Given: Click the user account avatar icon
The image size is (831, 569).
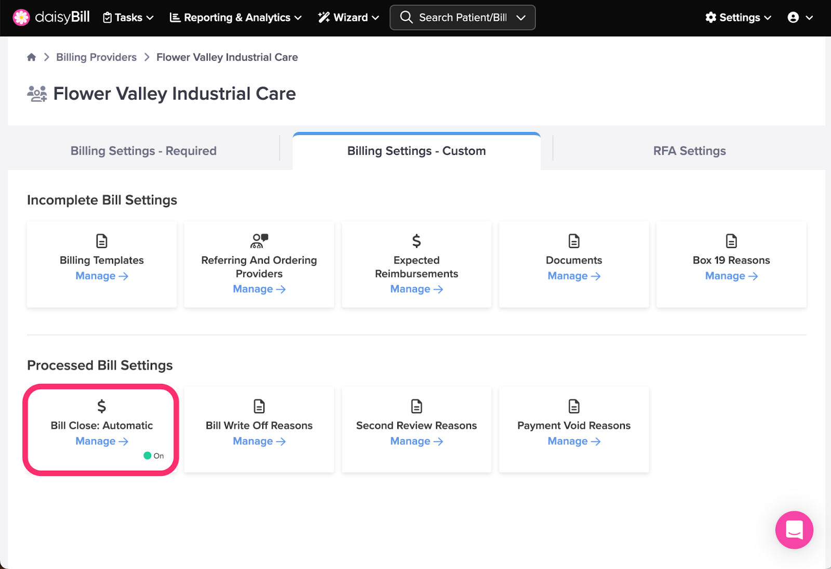Looking at the screenshot, I should click(793, 17).
